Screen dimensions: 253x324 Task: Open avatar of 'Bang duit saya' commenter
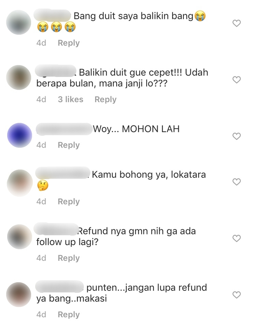pos(19,22)
